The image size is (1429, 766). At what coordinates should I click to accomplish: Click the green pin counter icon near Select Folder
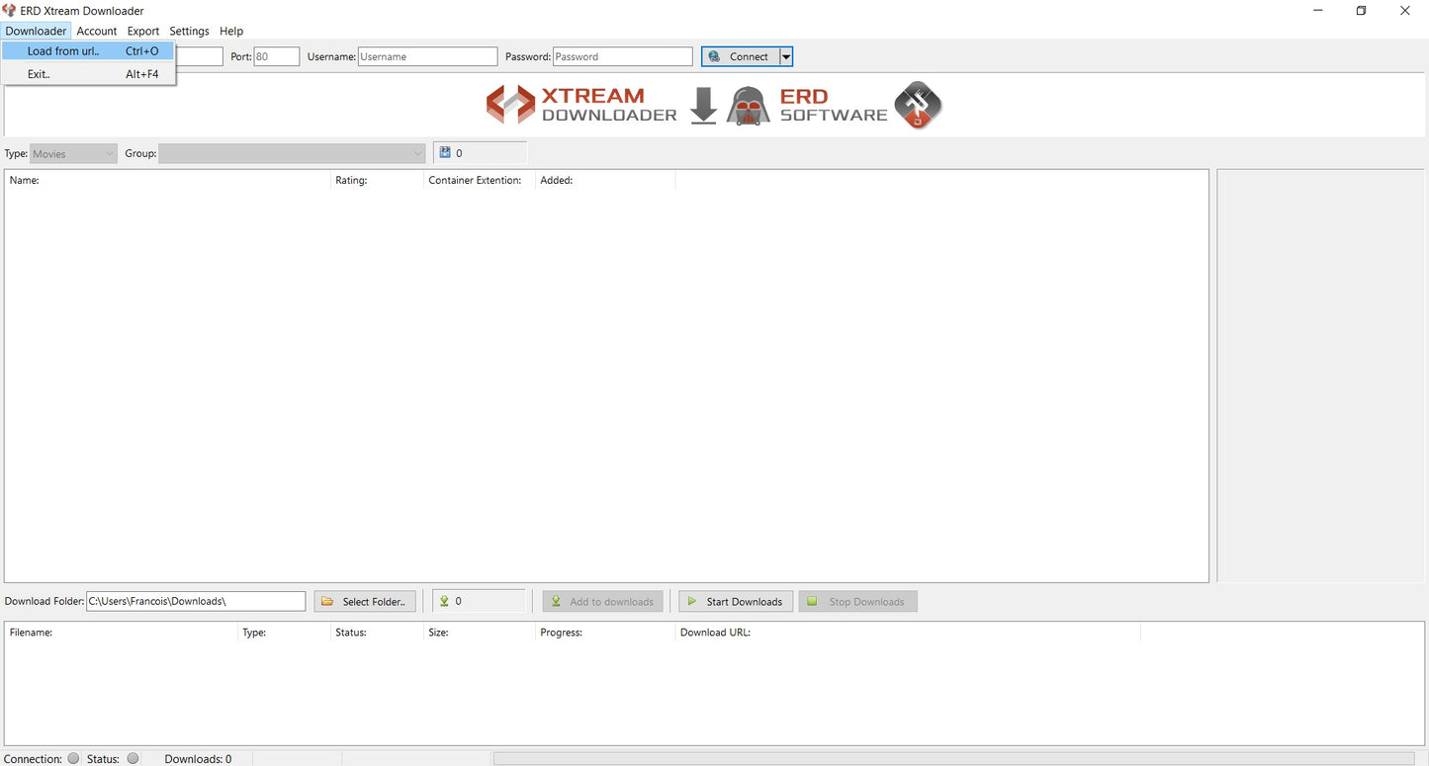pos(444,600)
